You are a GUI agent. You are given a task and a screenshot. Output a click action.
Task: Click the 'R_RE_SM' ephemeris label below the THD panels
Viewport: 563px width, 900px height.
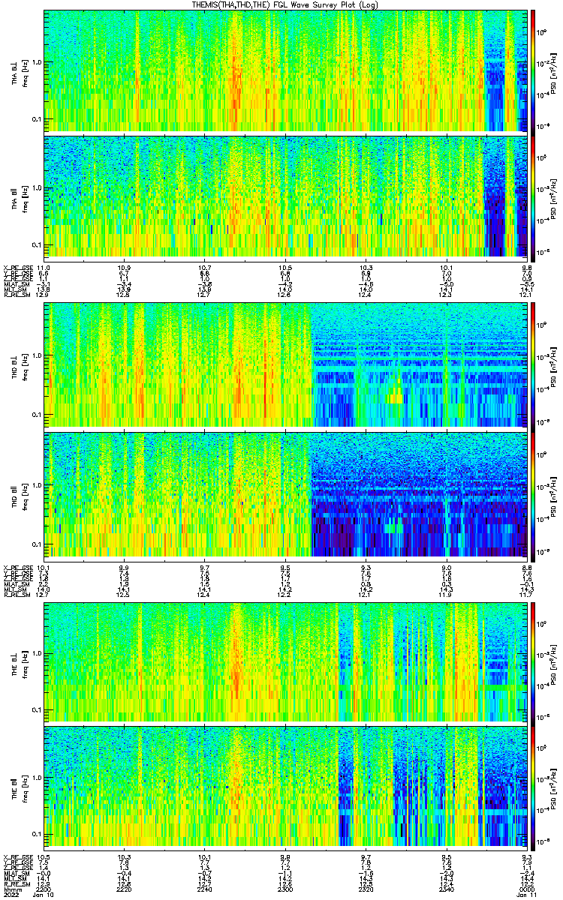[16, 593]
